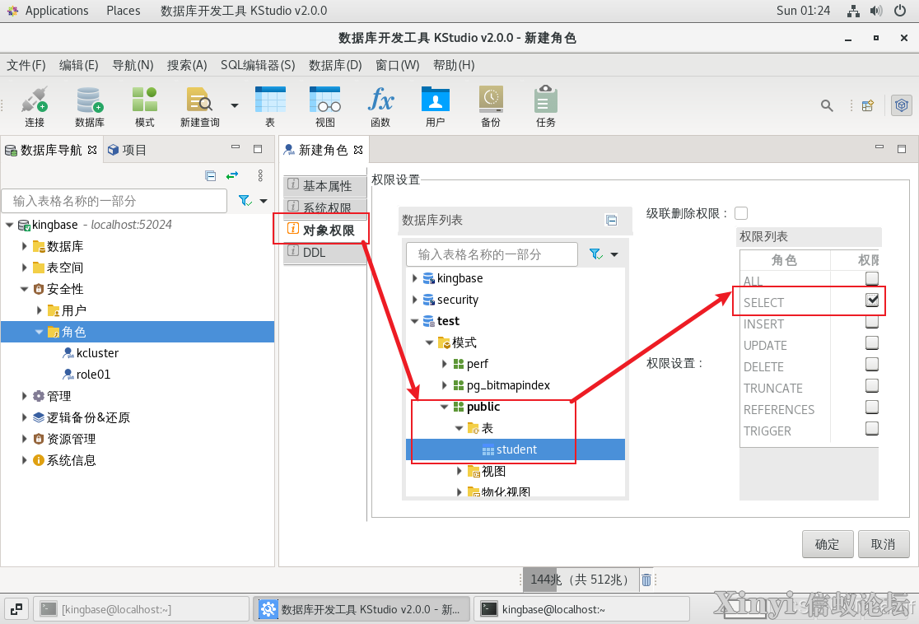
Task: Uncheck the SELECT permission checkbox
Action: point(872,300)
